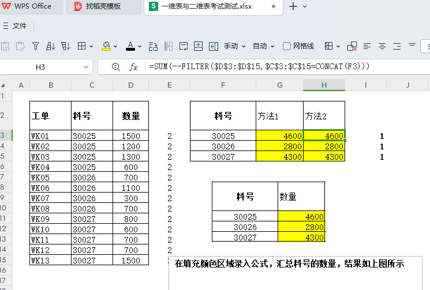430x290 pixels.
Task: Click the paste format clipboard icon
Action: (20, 46)
